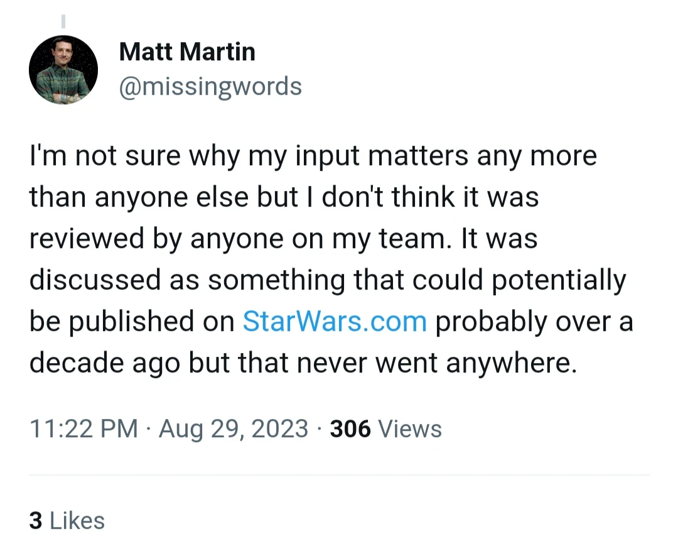Show the Likes list via its label
This screenshot has width=678, height=549.
pos(77,521)
